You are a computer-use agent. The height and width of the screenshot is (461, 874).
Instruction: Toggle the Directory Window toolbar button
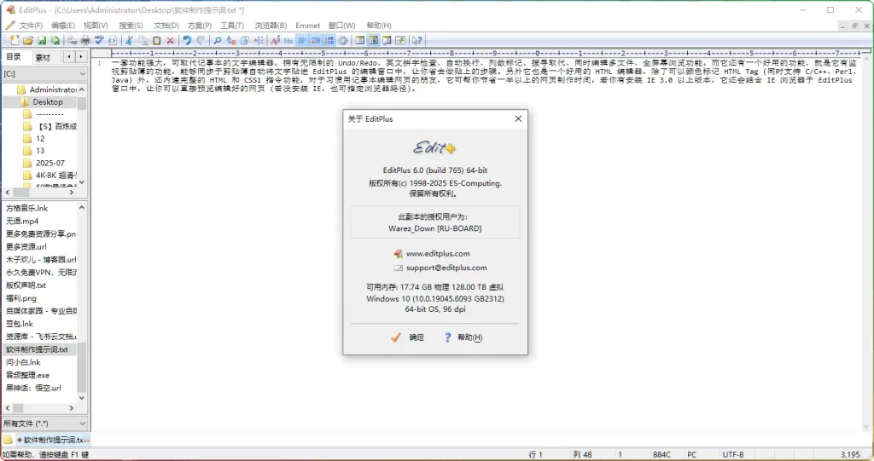373,40
